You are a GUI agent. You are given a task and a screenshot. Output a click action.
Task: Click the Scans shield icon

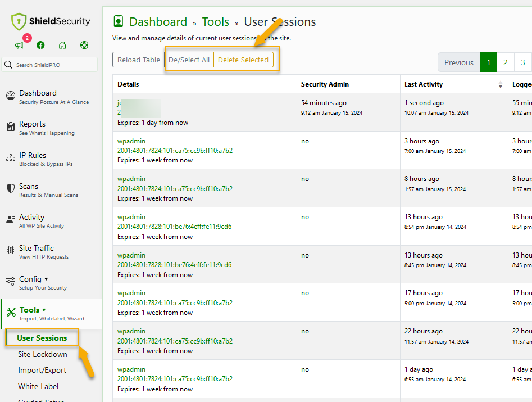(x=11, y=188)
